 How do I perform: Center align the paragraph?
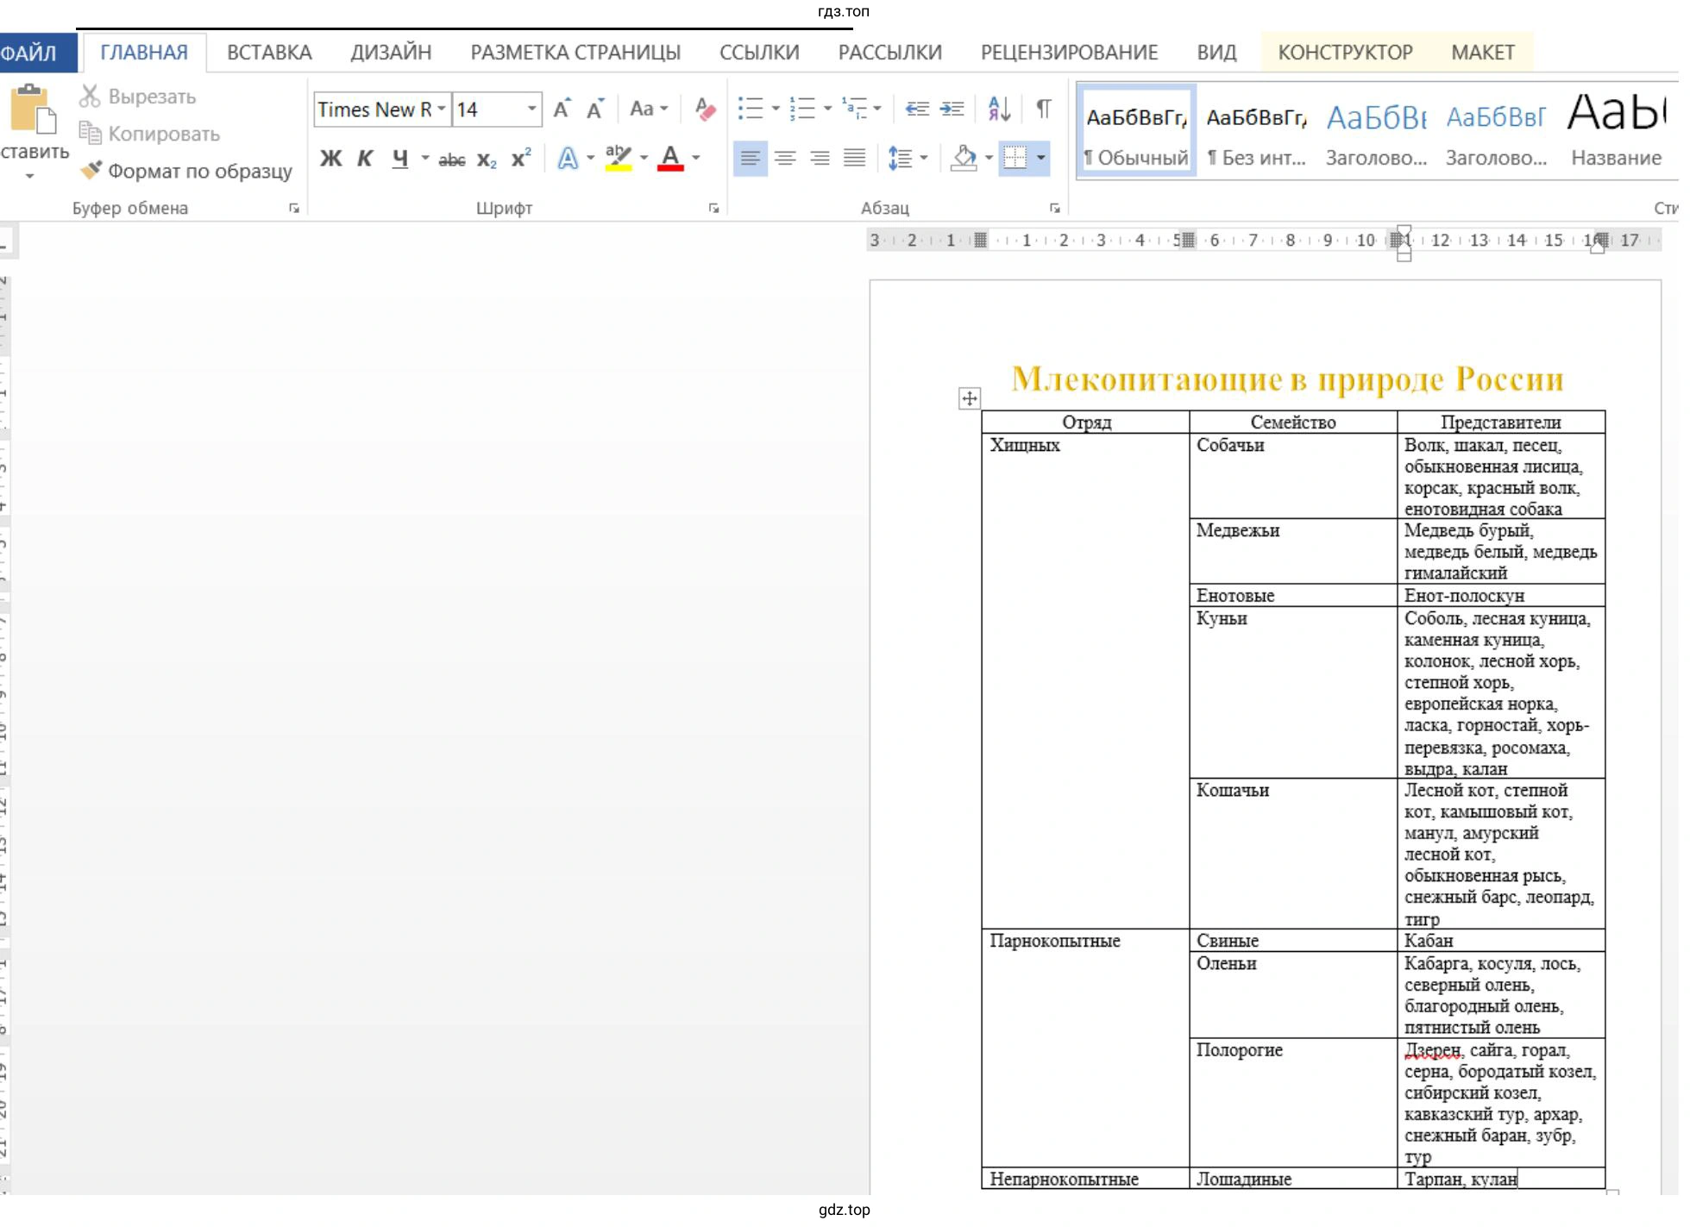(785, 159)
